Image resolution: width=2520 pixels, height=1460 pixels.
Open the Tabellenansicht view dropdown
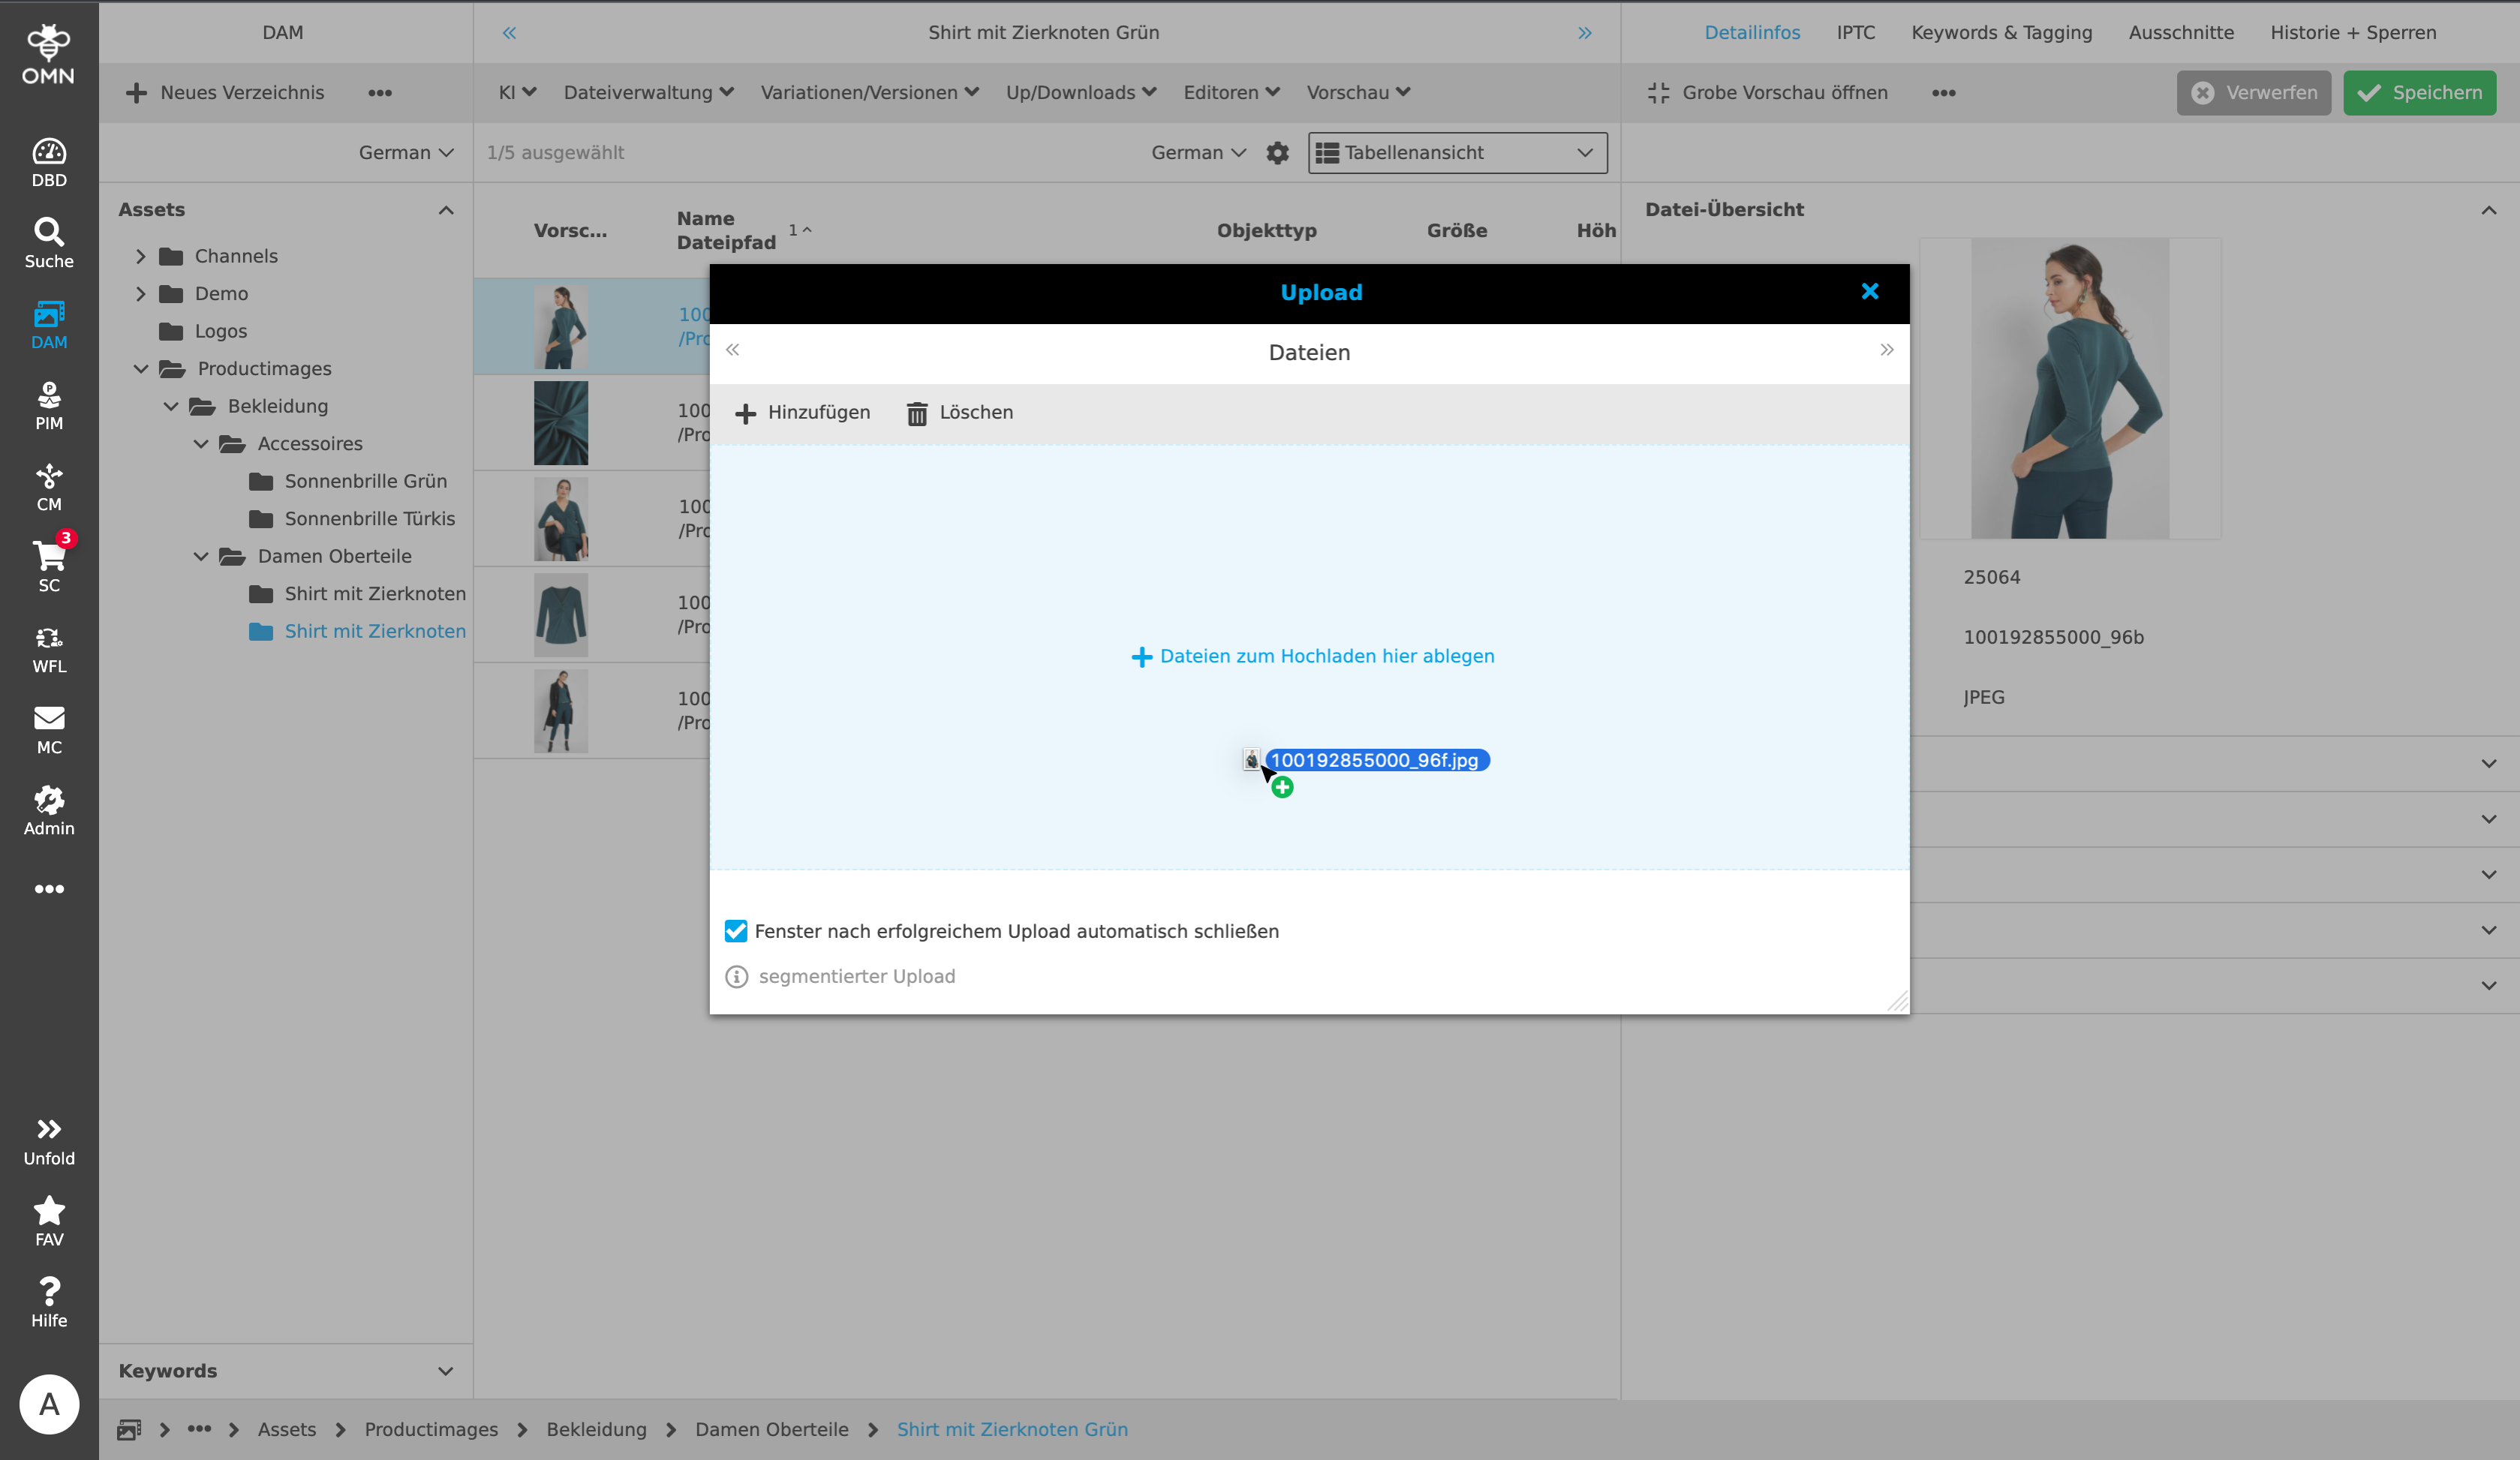point(1457,153)
